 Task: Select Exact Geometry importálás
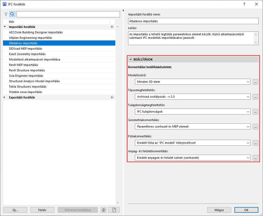tap(59, 54)
